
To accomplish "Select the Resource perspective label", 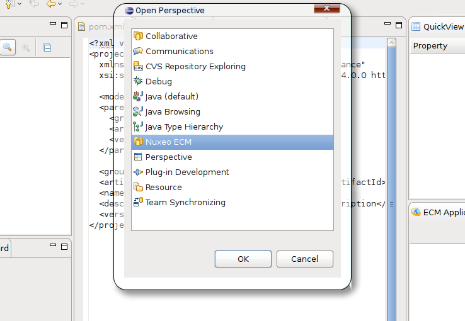I will pyautogui.click(x=164, y=187).
